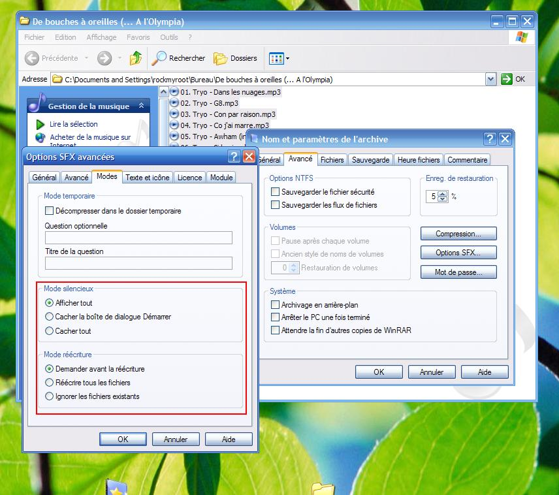Image resolution: width=559 pixels, height=495 pixels.
Task: Click the Précédente back arrow
Action: pyautogui.click(x=33, y=58)
